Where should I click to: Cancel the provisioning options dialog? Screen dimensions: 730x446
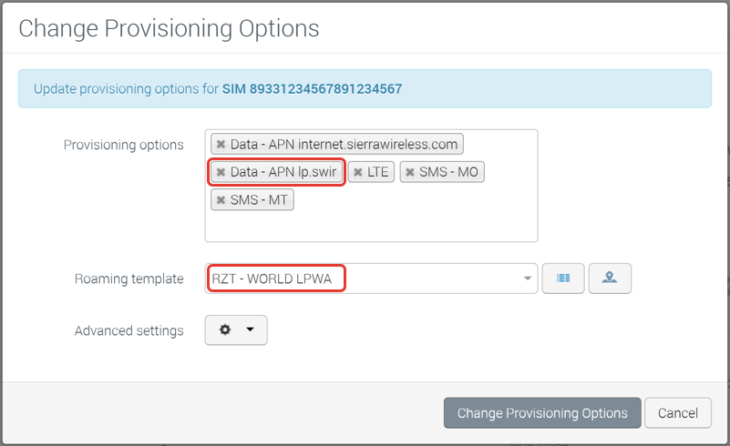678,413
